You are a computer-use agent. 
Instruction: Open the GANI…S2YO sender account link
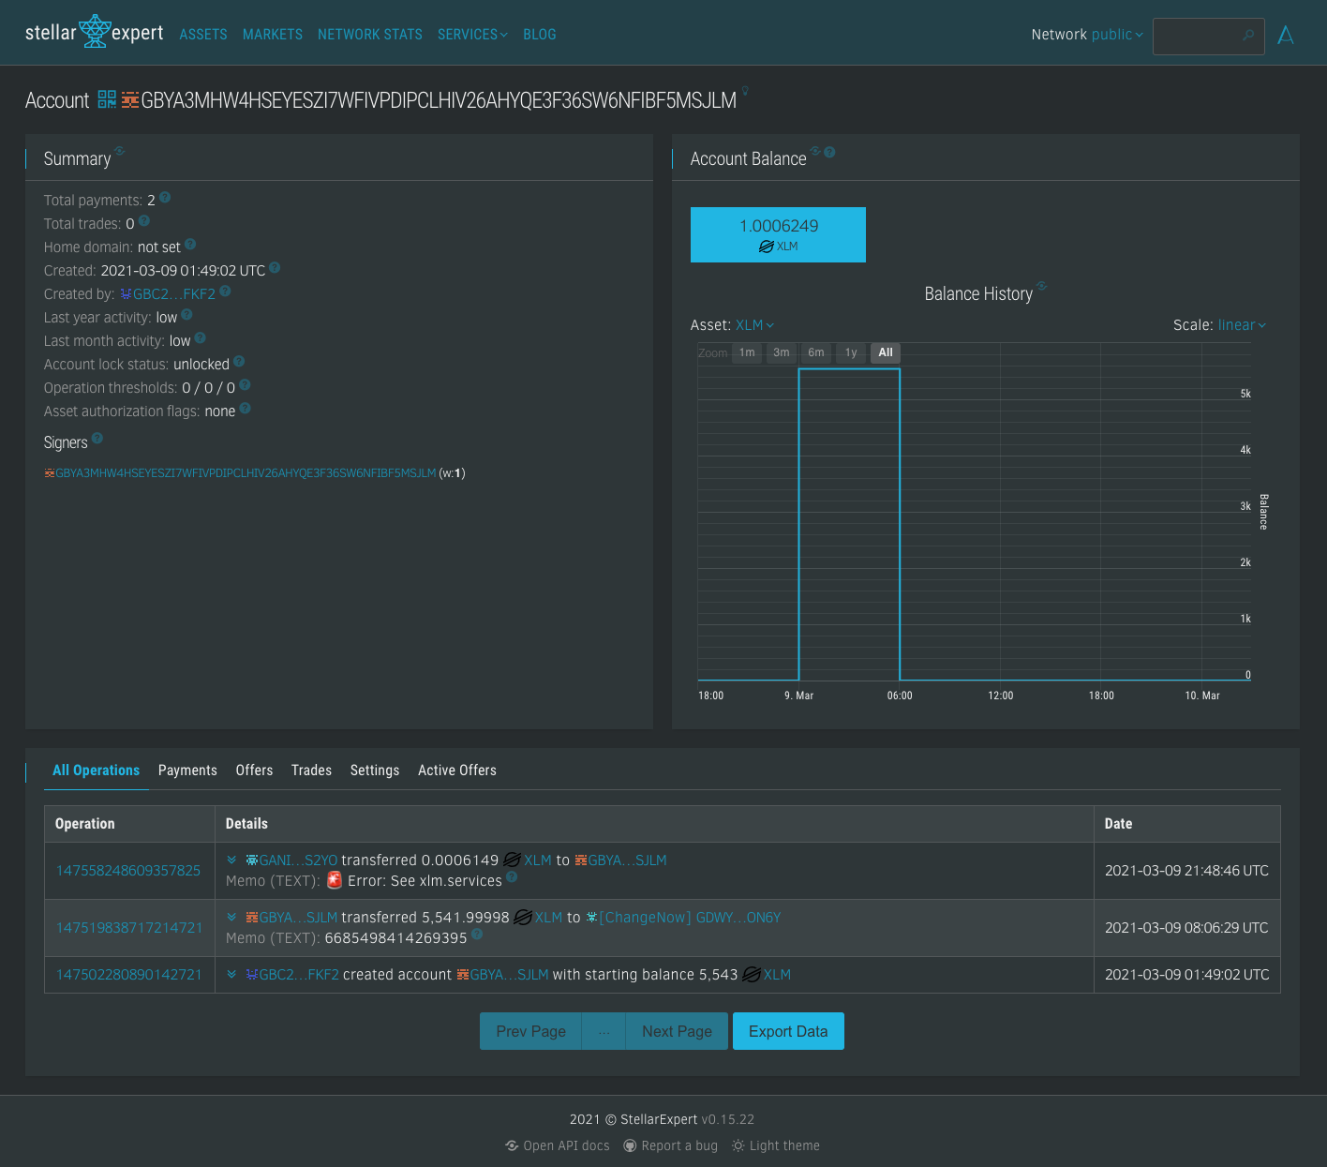point(291,860)
